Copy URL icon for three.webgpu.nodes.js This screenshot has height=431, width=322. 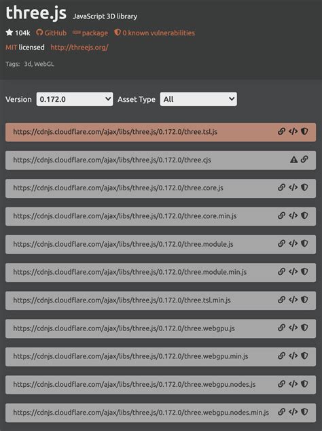281,383
